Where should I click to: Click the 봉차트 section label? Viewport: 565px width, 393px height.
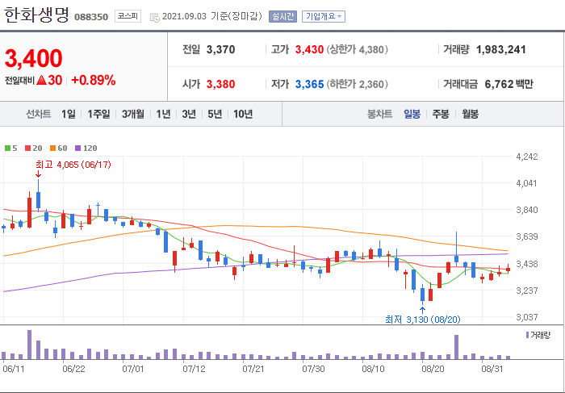click(379, 115)
